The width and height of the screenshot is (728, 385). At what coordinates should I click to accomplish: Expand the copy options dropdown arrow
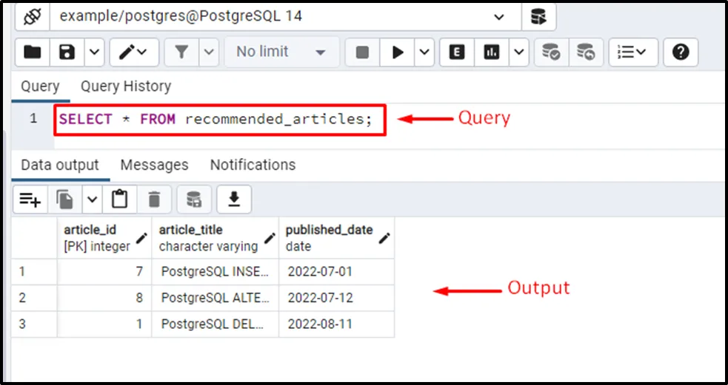click(x=92, y=199)
